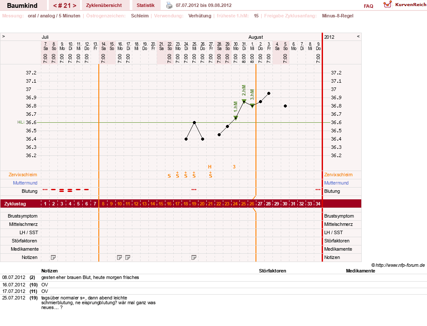Screen dimensions: 427x326
Task: Click the note entry dated 17.07.2012
Action: [44, 291]
